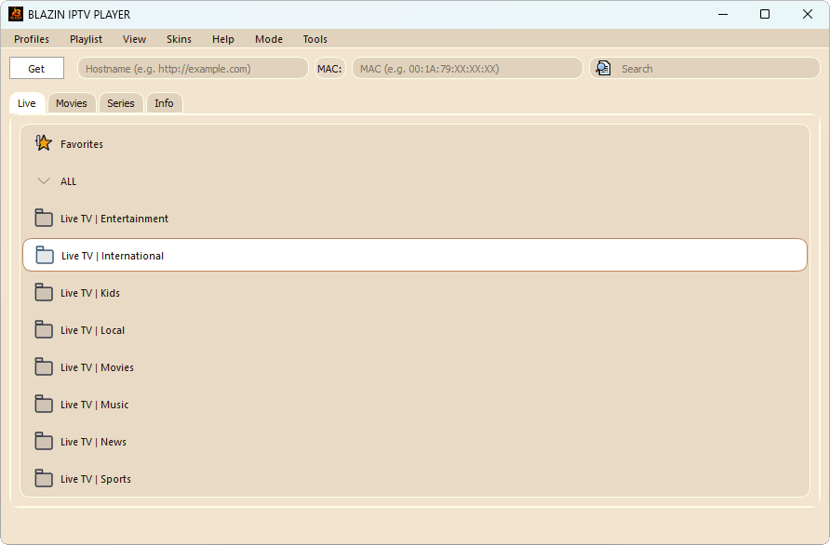Screen dimensions: 830x545
Task: Select Live TV | International label
Action: pos(113,256)
